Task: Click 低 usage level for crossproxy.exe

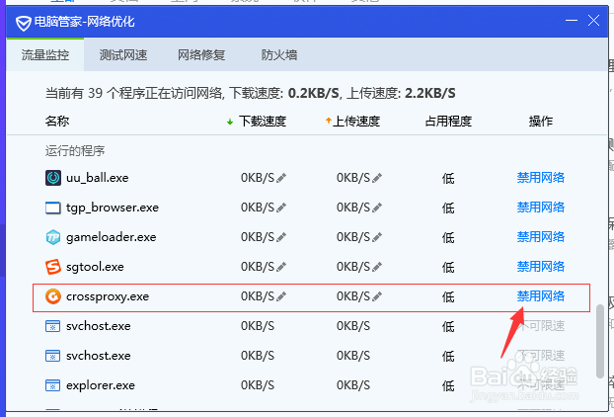Action: pyautogui.click(x=448, y=297)
